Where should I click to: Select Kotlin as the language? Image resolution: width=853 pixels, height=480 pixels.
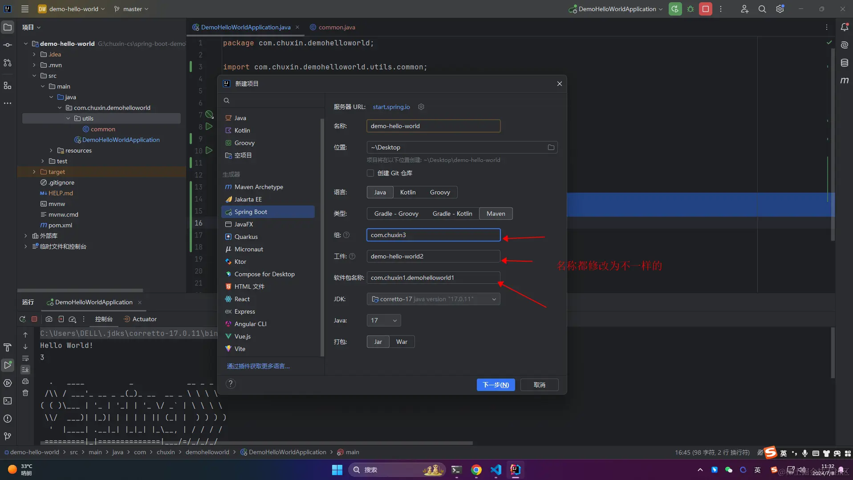[x=408, y=192]
